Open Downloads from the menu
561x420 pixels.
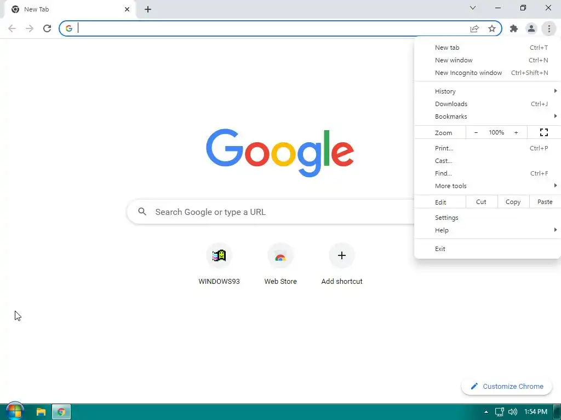[x=487, y=104]
